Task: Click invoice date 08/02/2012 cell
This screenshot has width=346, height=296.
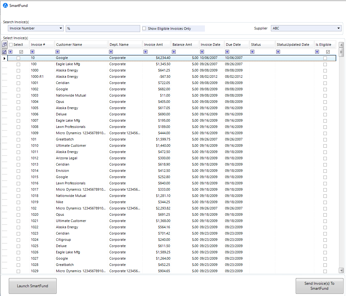Action: click(x=211, y=77)
